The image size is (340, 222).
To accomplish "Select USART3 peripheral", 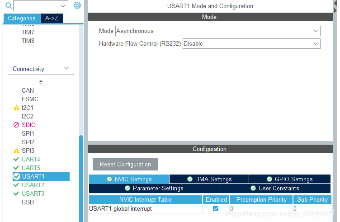I will coord(33,194).
